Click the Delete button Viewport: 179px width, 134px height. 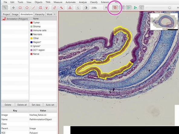click(8, 105)
